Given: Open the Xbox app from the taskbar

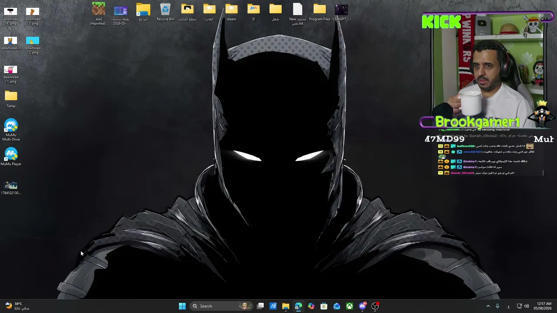Looking at the screenshot, I should point(349,306).
